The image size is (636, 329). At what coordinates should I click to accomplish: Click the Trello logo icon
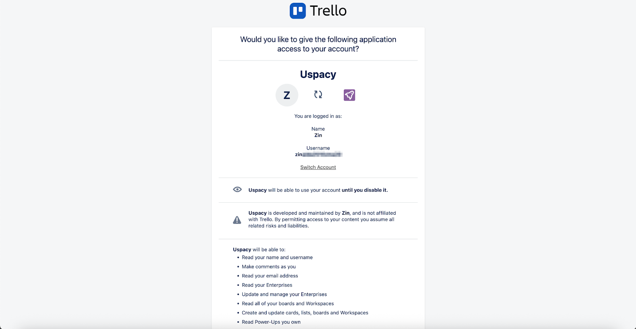(298, 11)
